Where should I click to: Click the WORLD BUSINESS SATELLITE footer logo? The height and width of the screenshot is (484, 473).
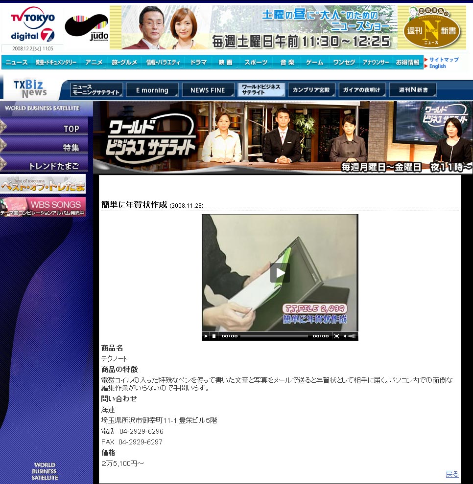click(45, 471)
